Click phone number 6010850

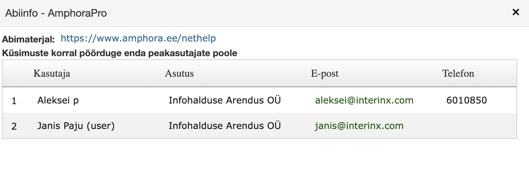[467, 100]
